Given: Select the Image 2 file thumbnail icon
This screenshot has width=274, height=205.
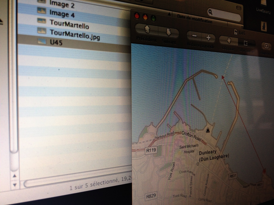Looking at the screenshot, I should (x=42, y=2).
